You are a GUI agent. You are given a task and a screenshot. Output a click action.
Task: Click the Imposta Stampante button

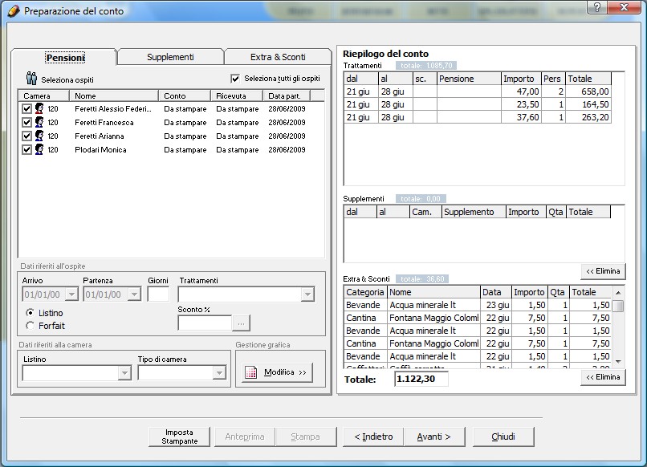pos(179,437)
